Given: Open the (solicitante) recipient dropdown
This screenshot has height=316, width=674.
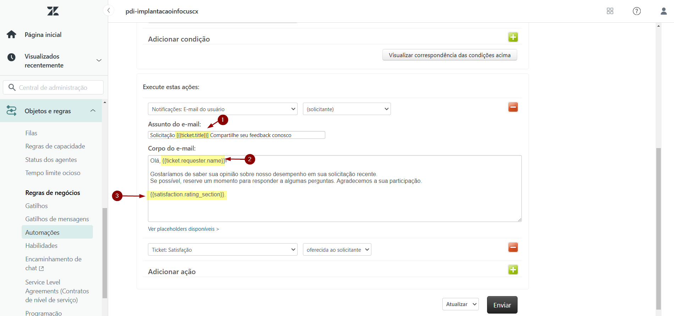Looking at the screenshot, I should click(347, 109).
